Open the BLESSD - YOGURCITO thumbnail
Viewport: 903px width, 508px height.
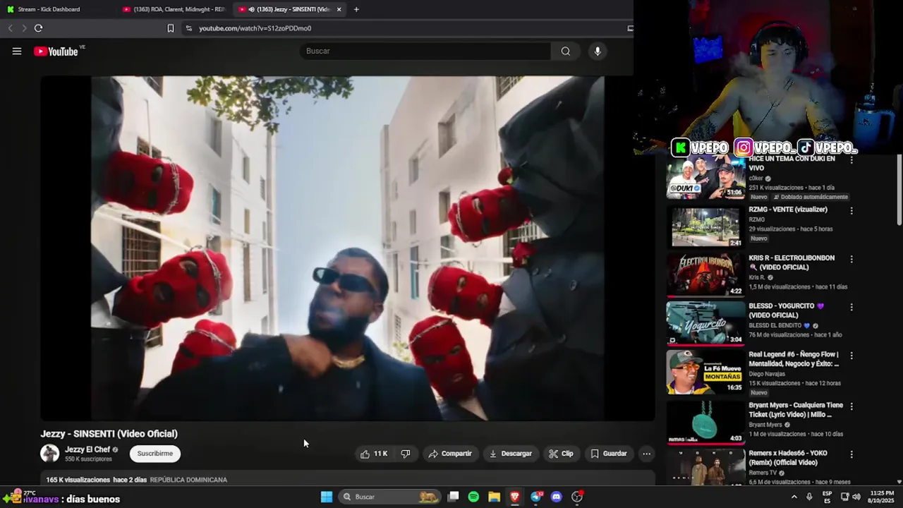[x=705, y=323]
